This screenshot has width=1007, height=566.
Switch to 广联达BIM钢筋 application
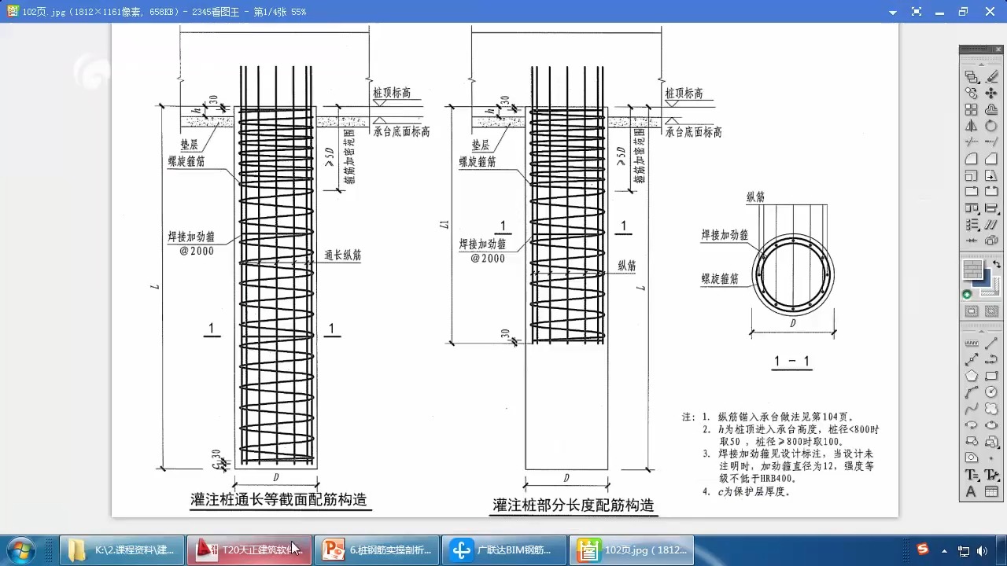click(503, 550)
